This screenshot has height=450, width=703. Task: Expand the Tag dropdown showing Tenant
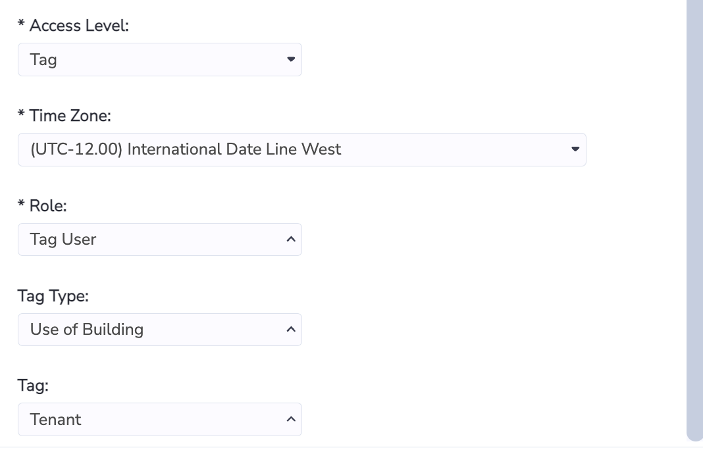click(159, 420)
